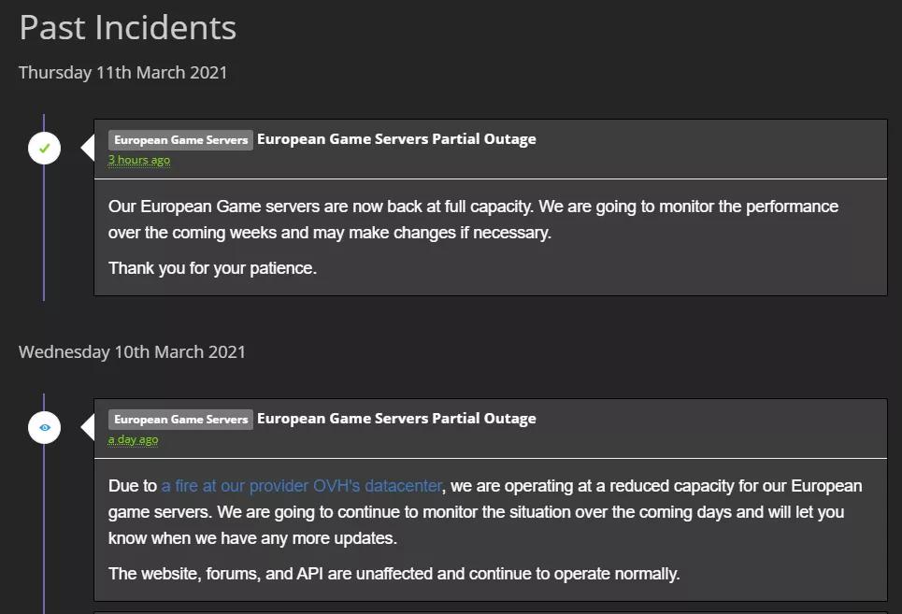
Task: Click the "a day ago" timestamp
Action: click(x=133, y=439)
